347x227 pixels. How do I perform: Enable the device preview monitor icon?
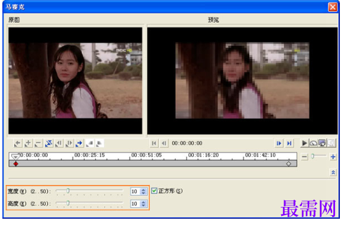pyautogui.click(x=322, y=143)
